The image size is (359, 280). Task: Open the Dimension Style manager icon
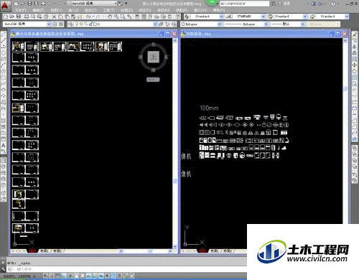(x=229, y=17)
